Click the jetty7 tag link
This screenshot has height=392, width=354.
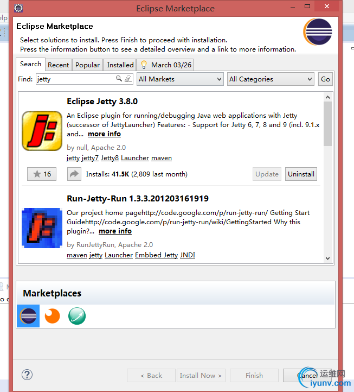[90, 158]
